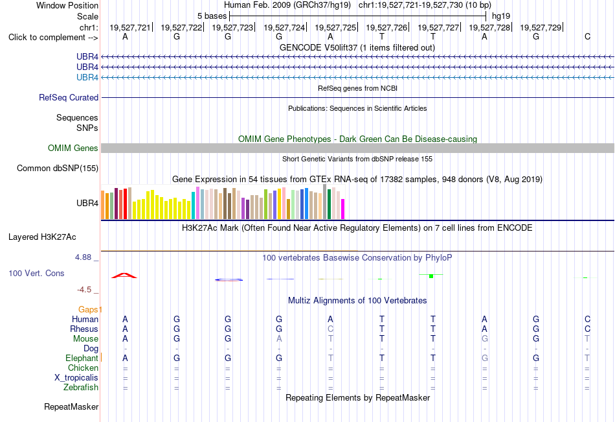Viewport: 615px width, 422px height.
Task: Click the dark blue UBR4 label in the first GENCODE row
Action: [87, 56]
